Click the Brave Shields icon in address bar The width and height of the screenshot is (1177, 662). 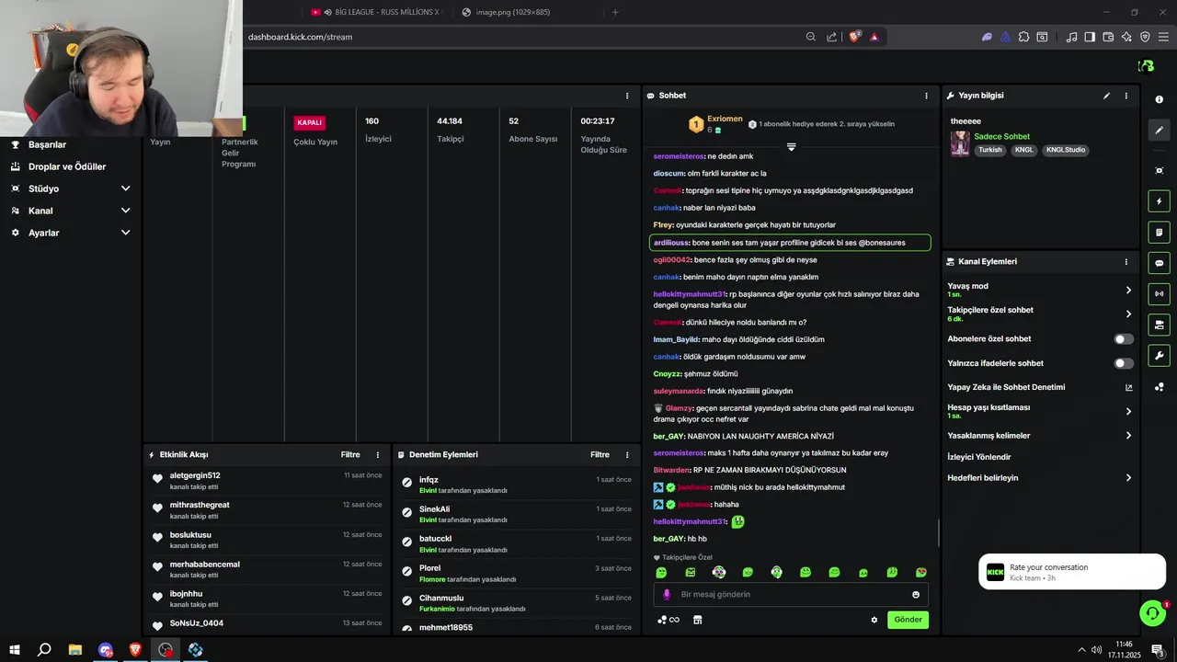(x=855, y=37)
